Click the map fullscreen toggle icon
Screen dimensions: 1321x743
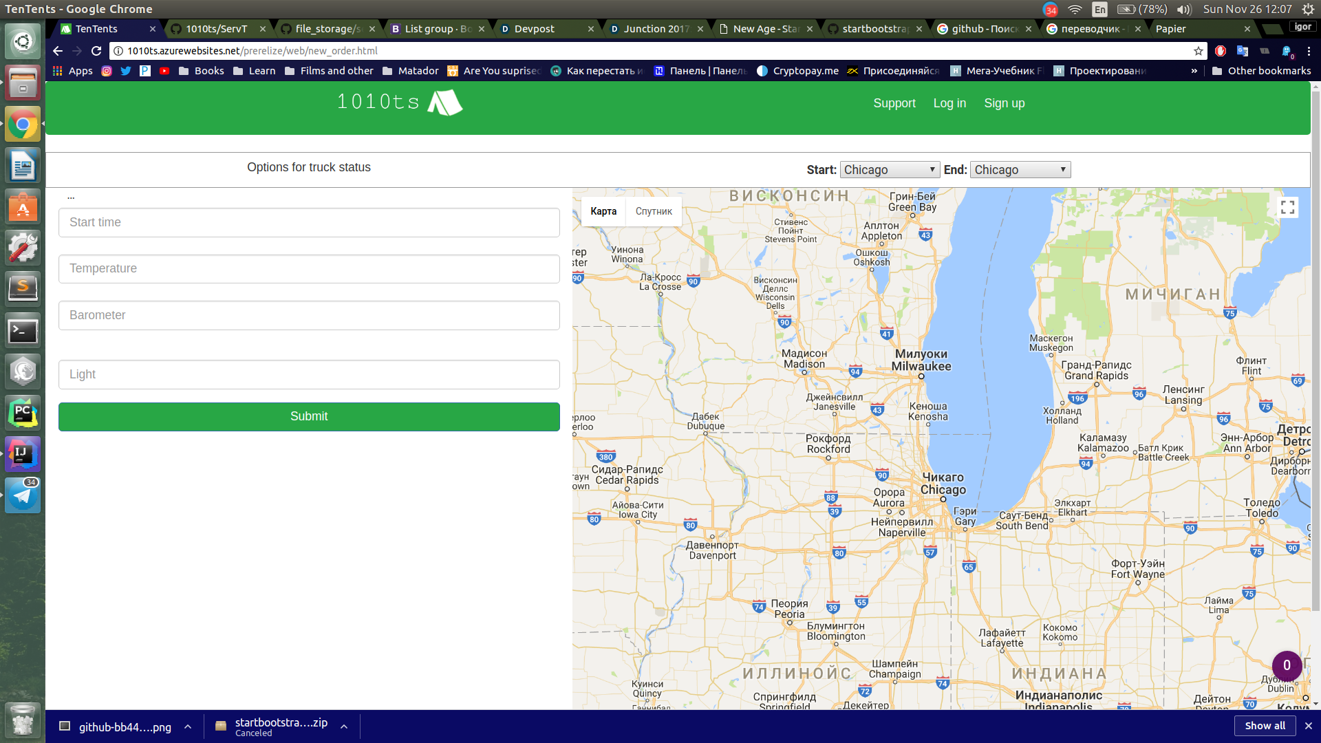1287,208
